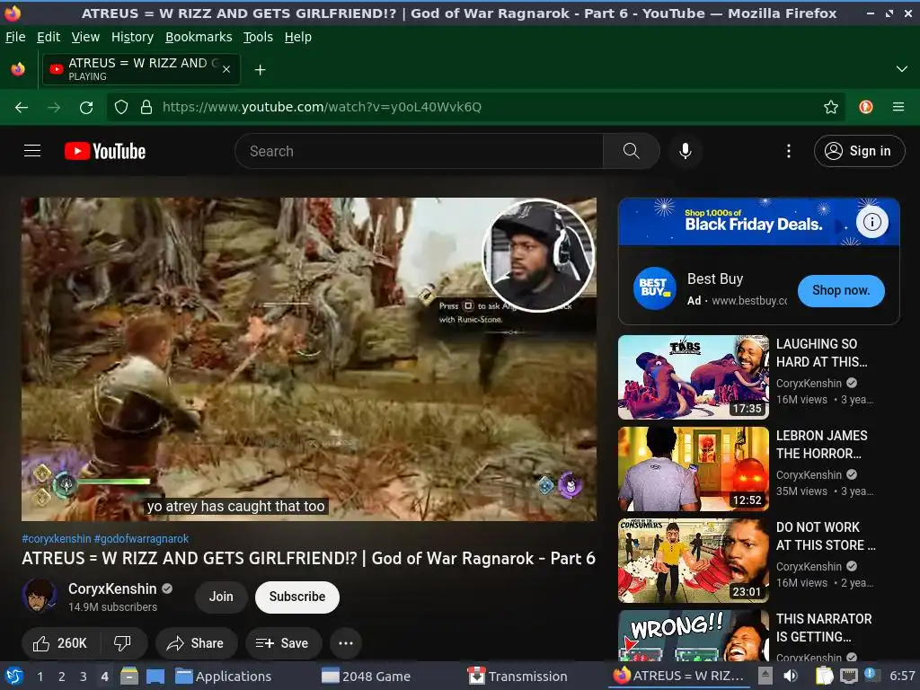Viewport: 920px width, 690px height.
Task: Open LEBRON JAMES THE HORROR video thumbnail
Action: click(x=694, y=469)
